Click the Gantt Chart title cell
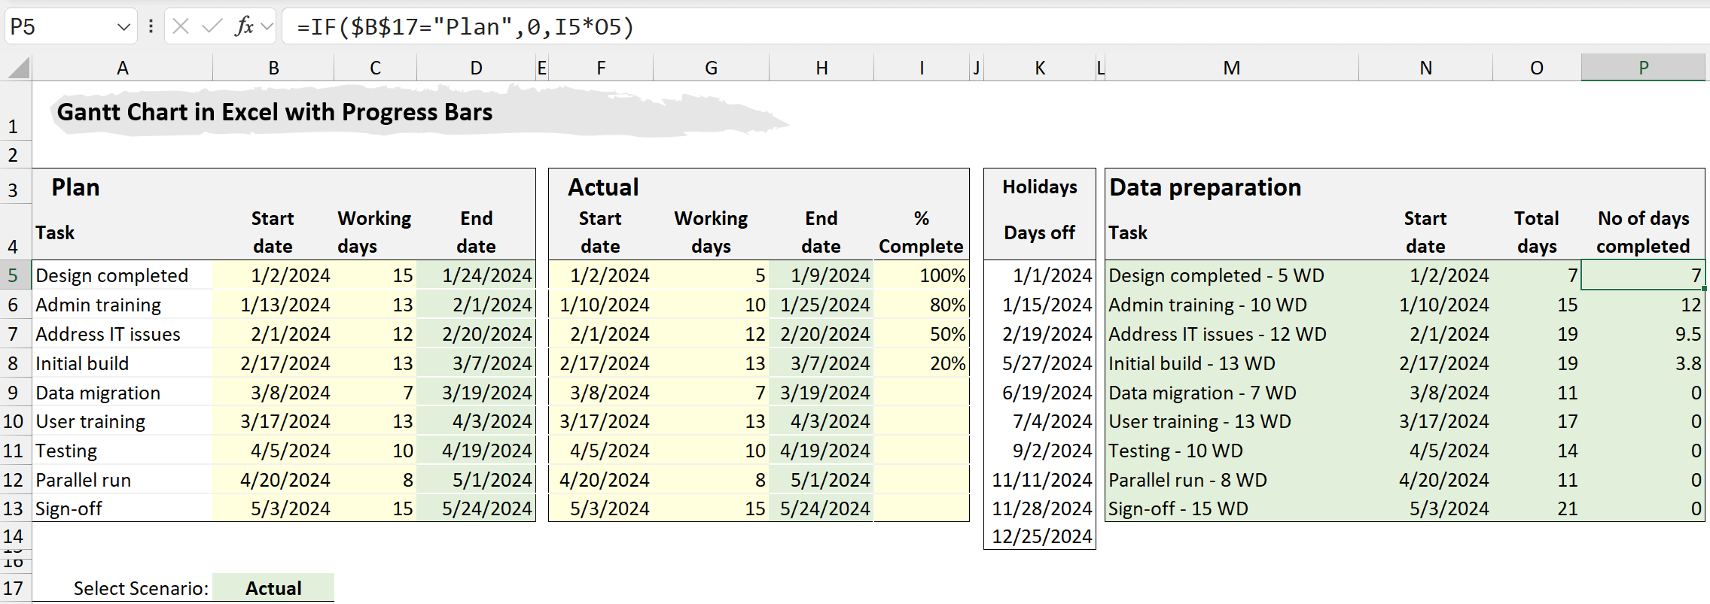This screenshot has width=1710, height=604. 275,112
